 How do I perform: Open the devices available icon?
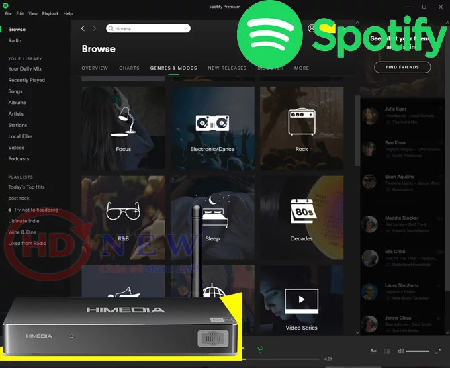(387, 351)
